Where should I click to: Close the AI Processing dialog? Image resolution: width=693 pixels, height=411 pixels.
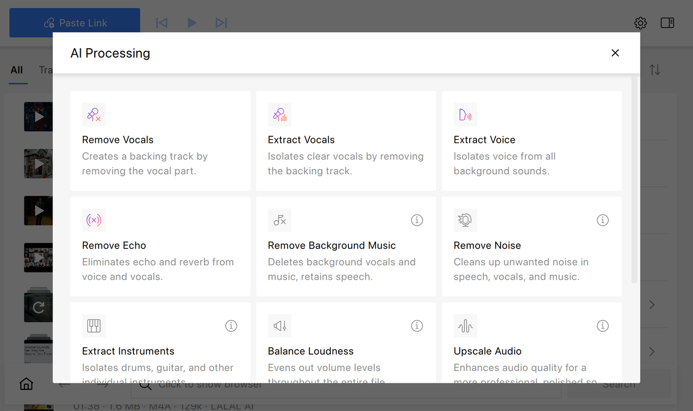tap(615, 53)
